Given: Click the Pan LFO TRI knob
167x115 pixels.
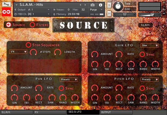Looking at the screenshot, I should click(27, 98).
